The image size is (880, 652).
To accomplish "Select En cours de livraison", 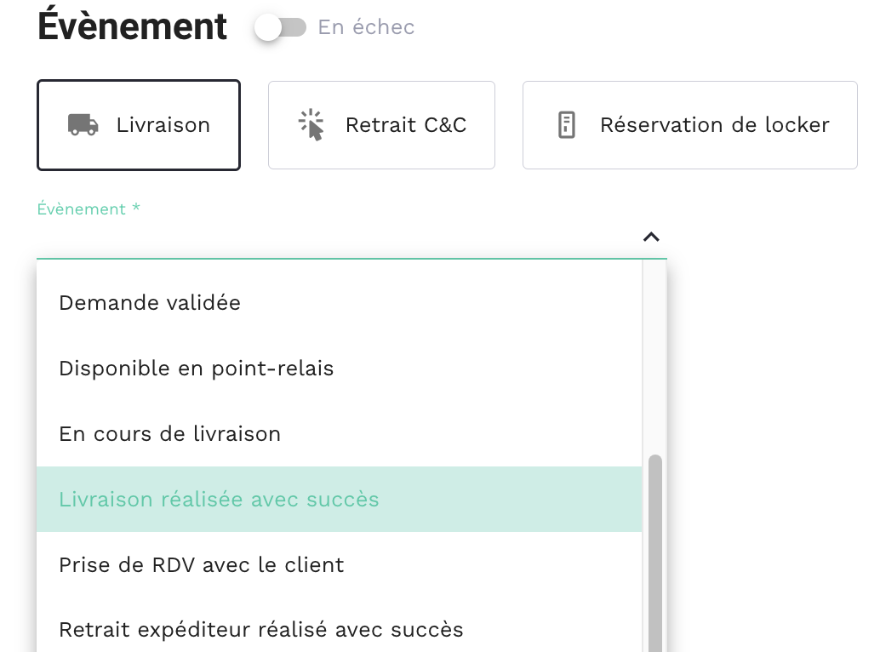I will tap(170, 434).
